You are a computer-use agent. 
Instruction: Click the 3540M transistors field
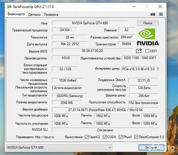click(126, 44)
